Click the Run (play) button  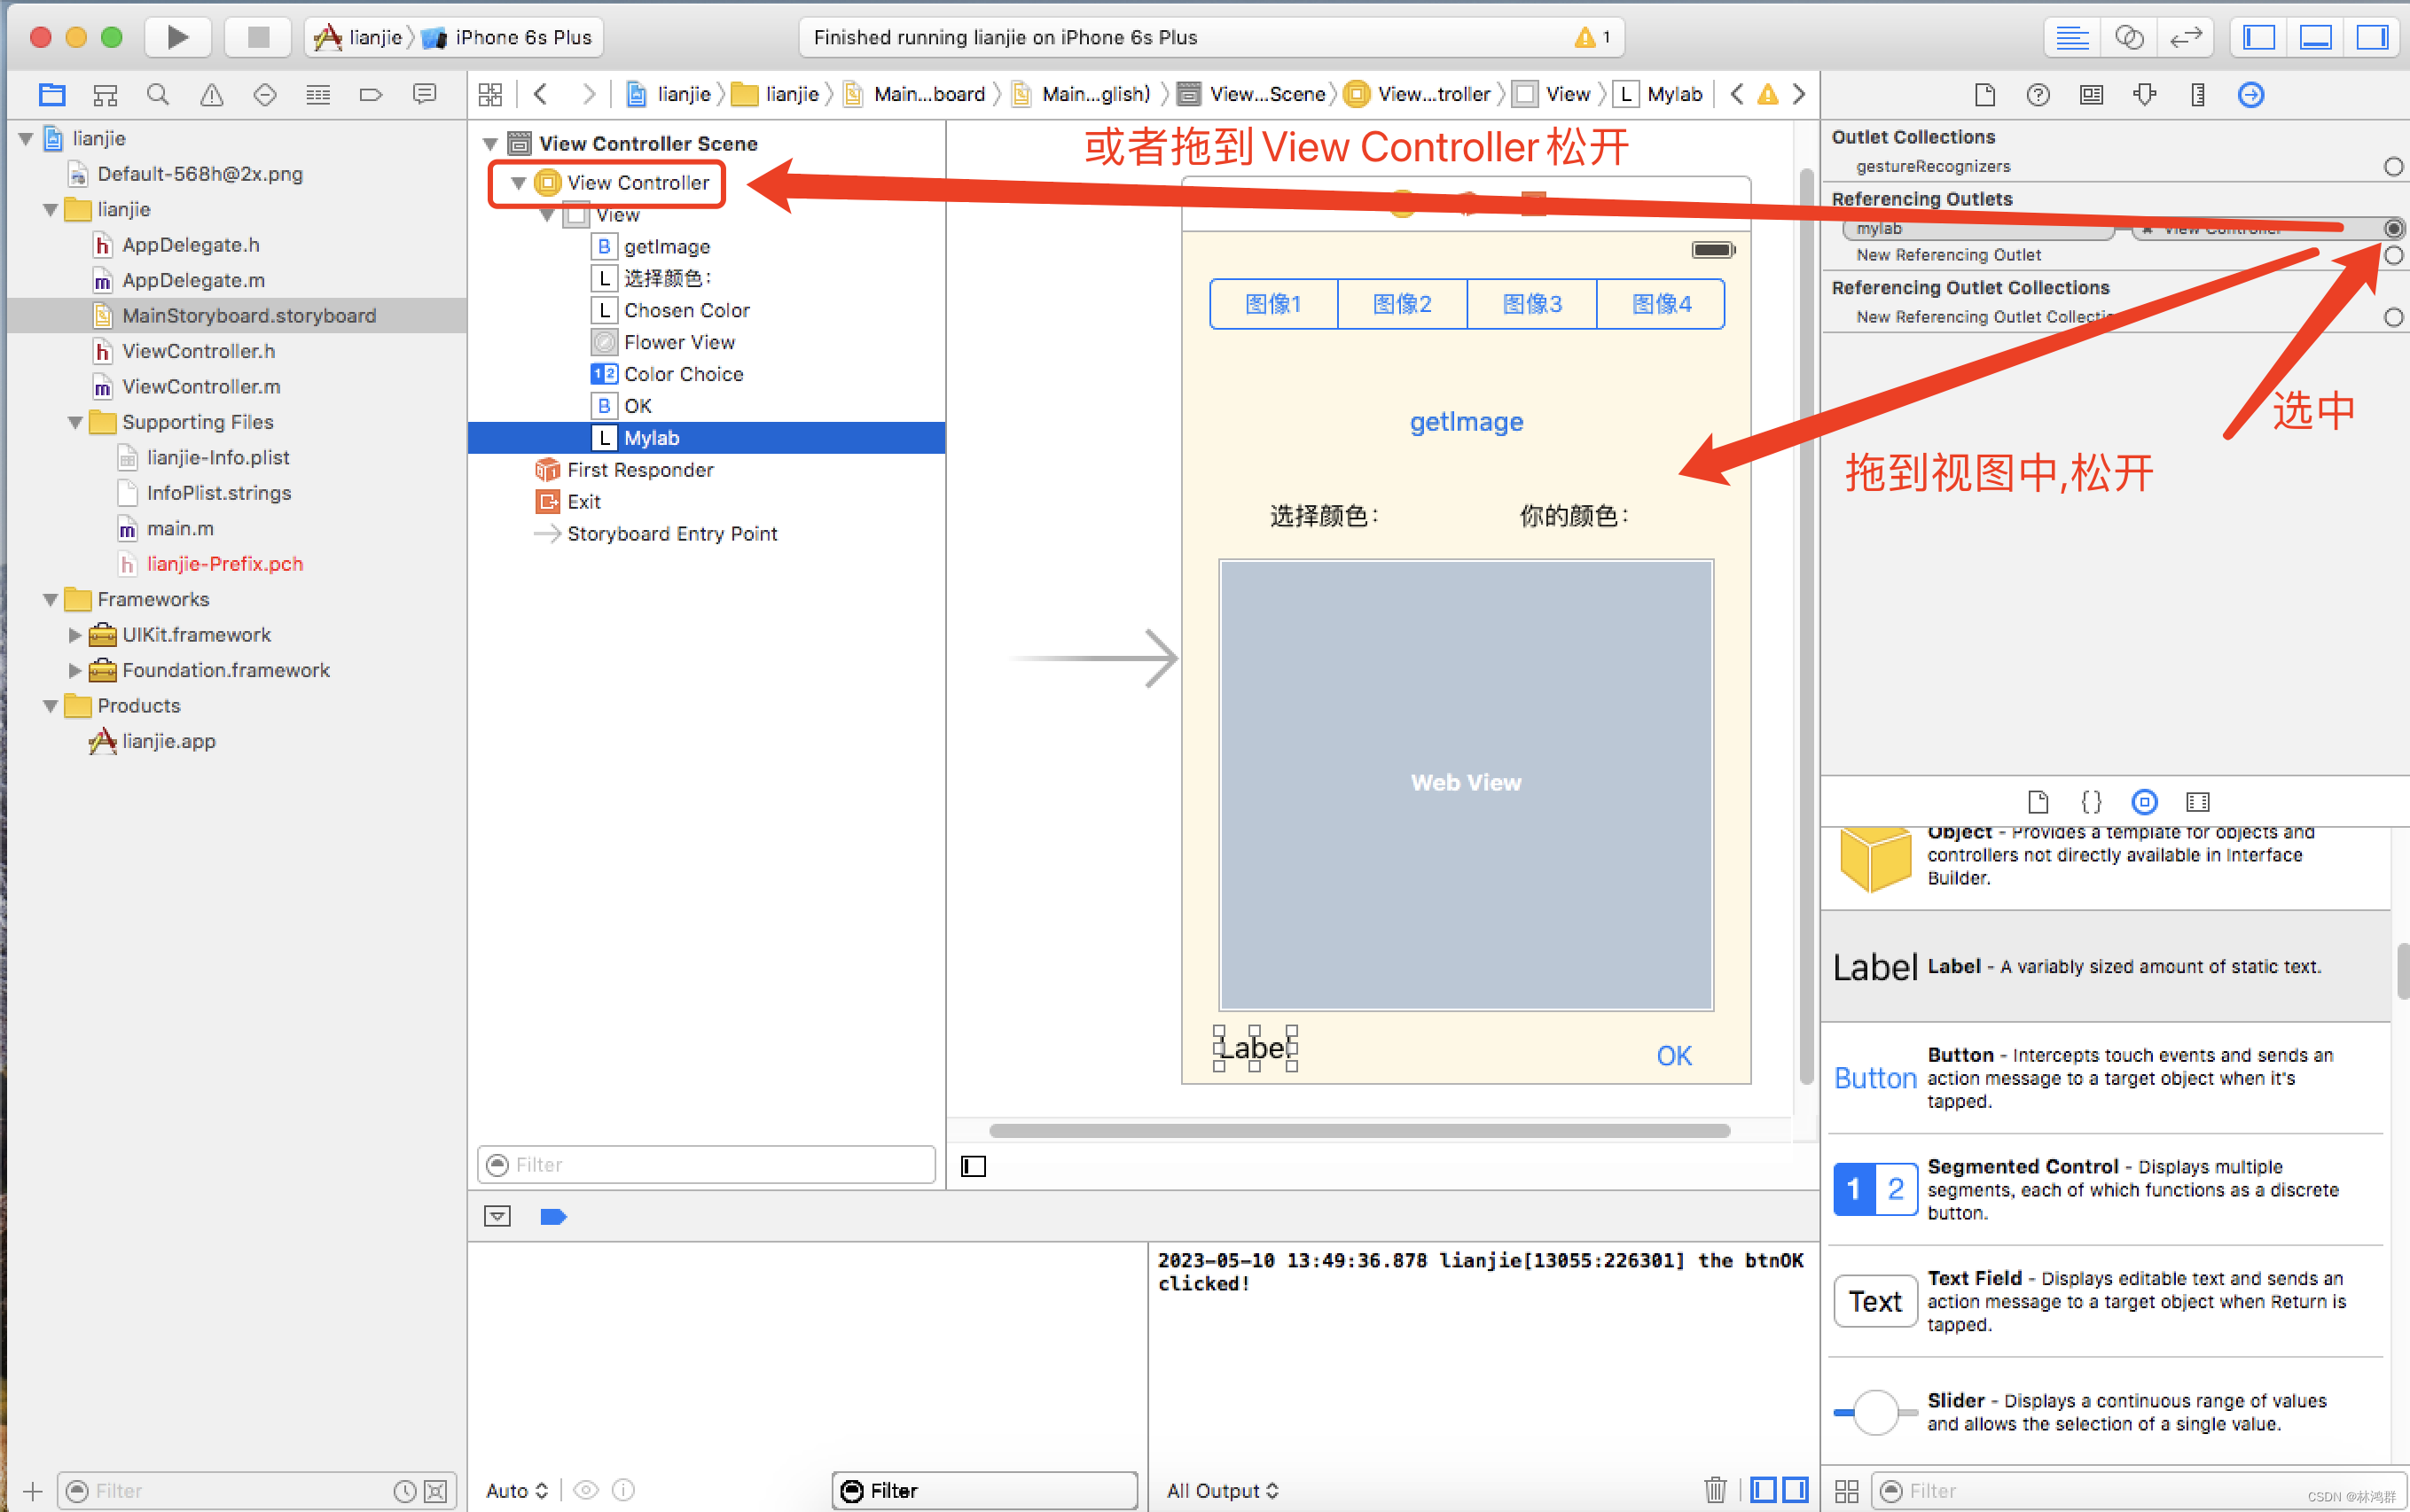pos(177,37)
